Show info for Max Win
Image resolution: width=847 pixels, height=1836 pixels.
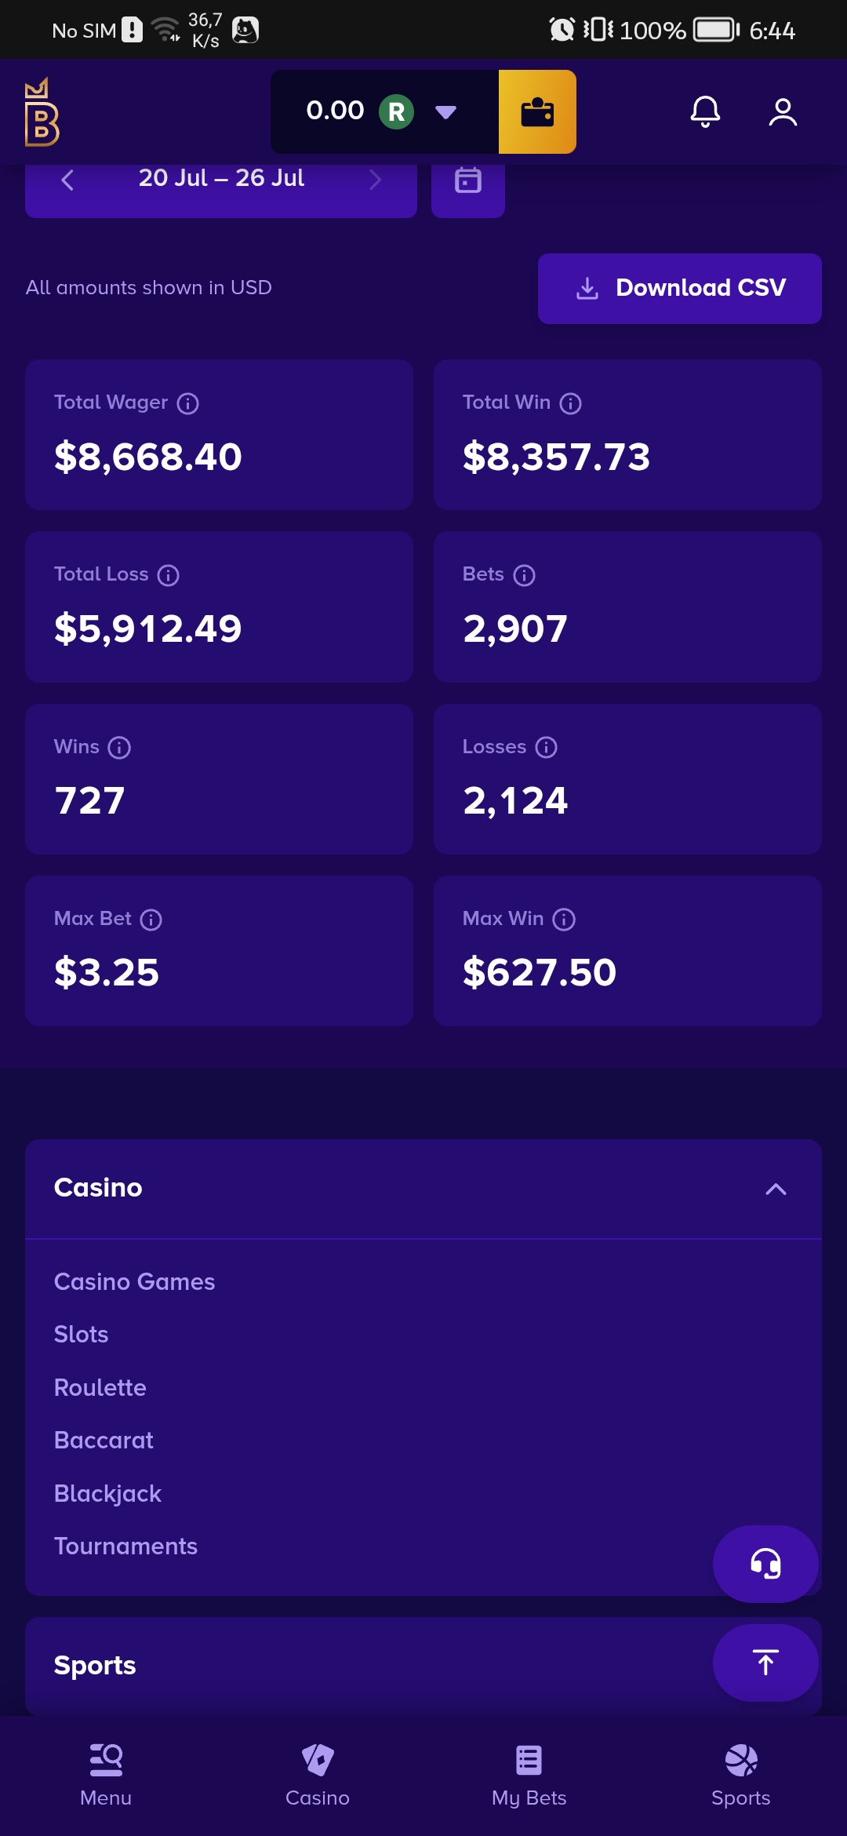tap(564, 919)
